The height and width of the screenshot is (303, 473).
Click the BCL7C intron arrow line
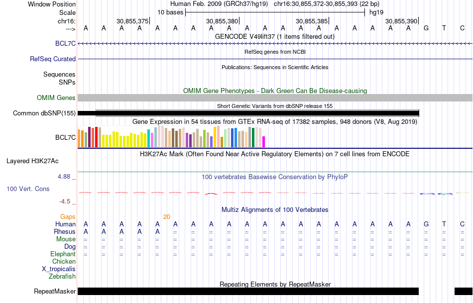[275, 44]
